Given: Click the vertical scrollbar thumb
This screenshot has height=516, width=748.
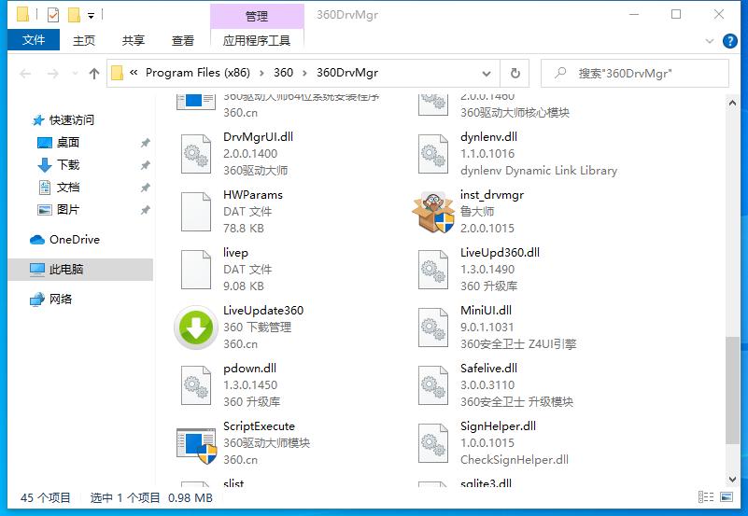Looking at the screenshot, I should point(732,391).
